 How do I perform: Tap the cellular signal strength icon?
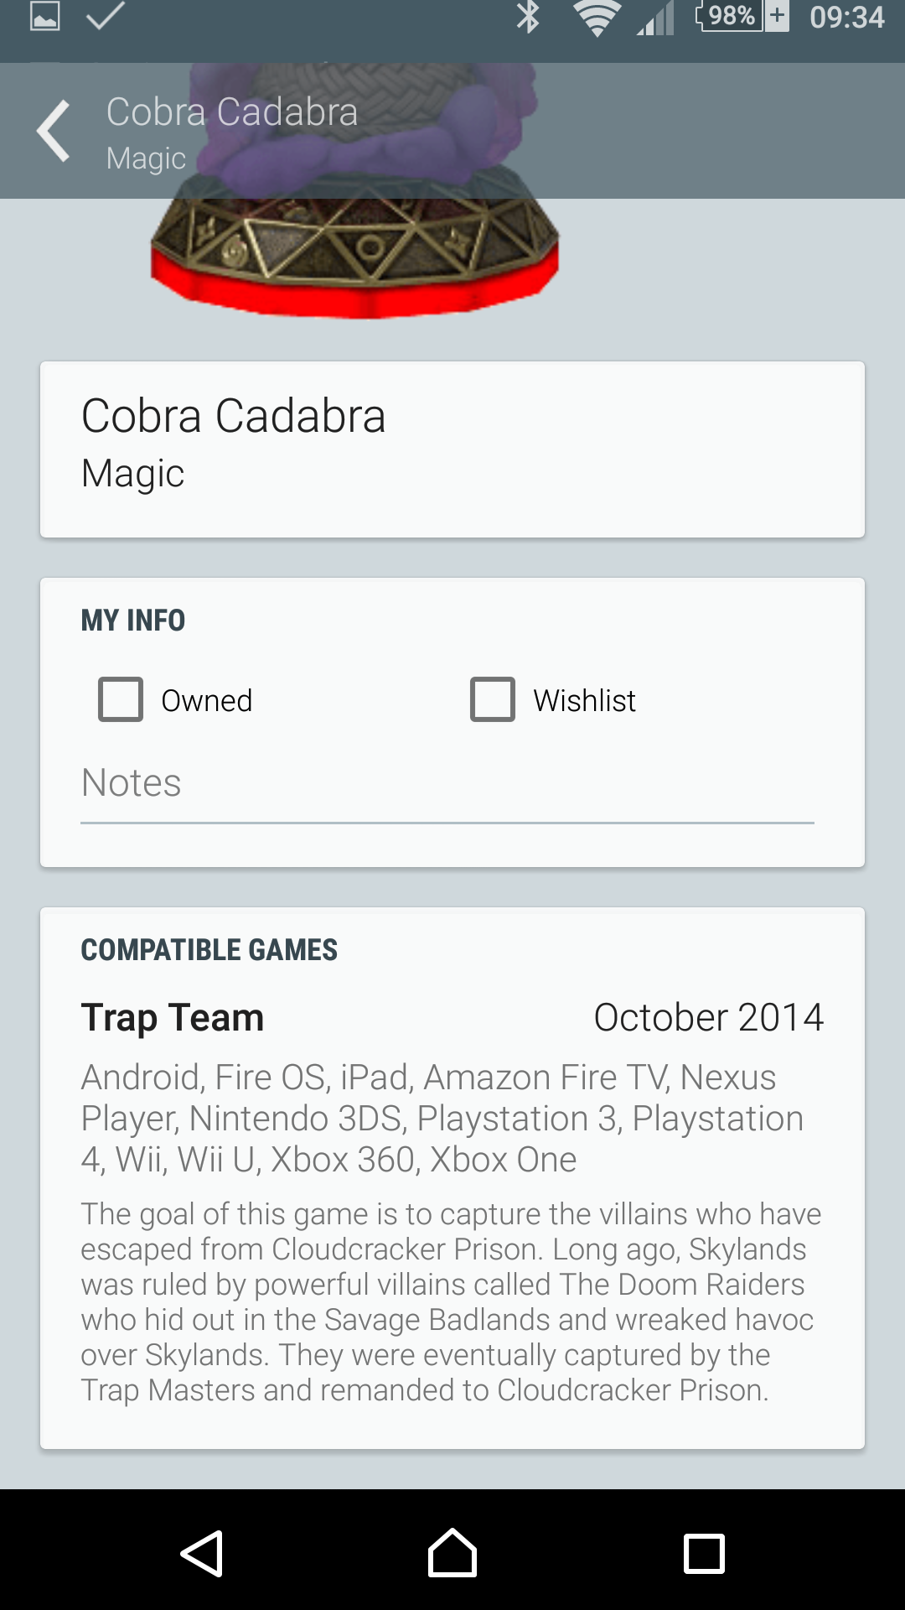point(654,18)
